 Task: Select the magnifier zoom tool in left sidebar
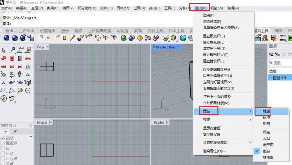[3, 91]
